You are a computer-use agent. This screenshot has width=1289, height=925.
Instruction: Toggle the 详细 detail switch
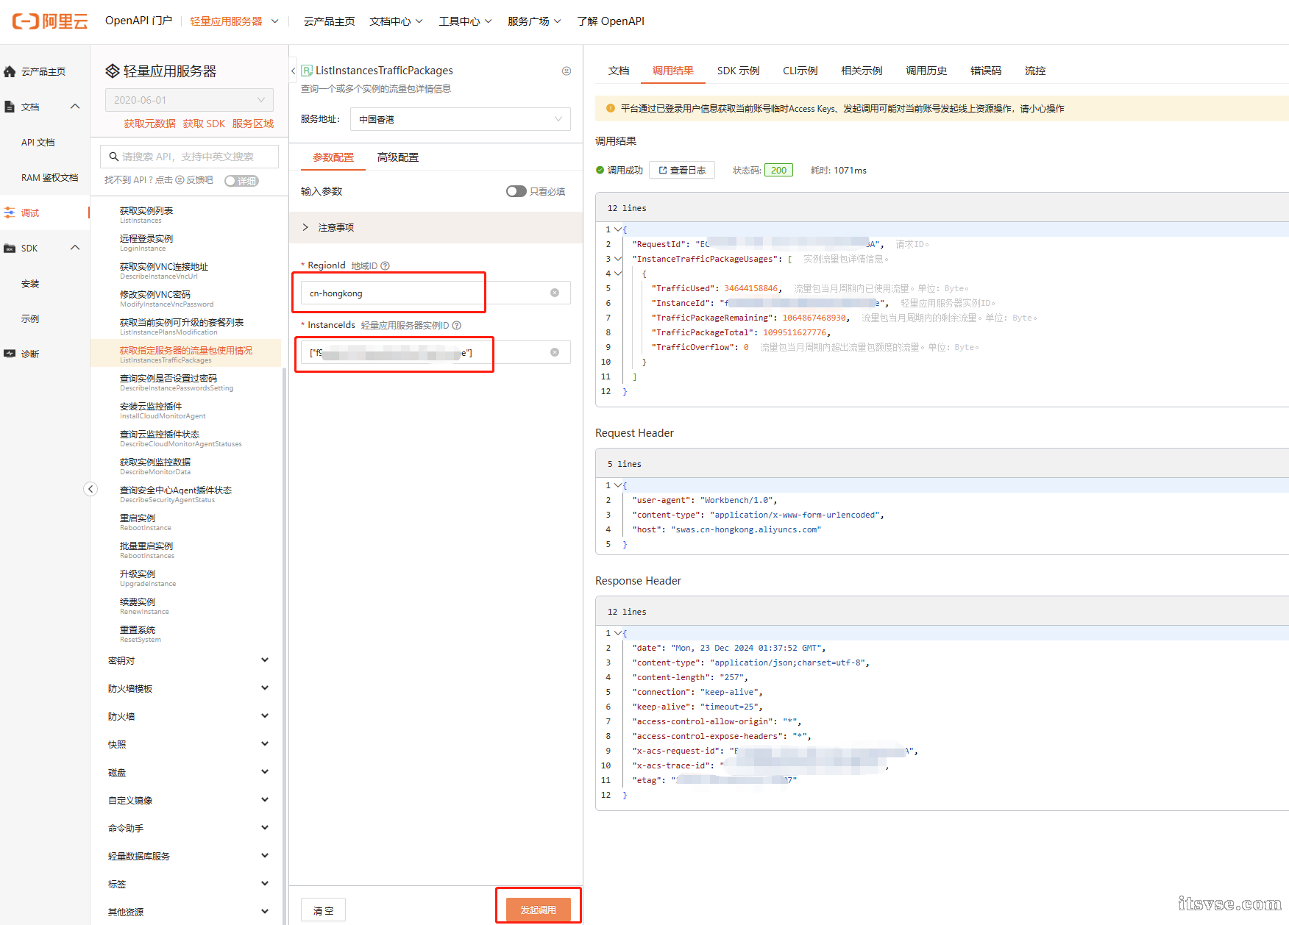[241, 181]
